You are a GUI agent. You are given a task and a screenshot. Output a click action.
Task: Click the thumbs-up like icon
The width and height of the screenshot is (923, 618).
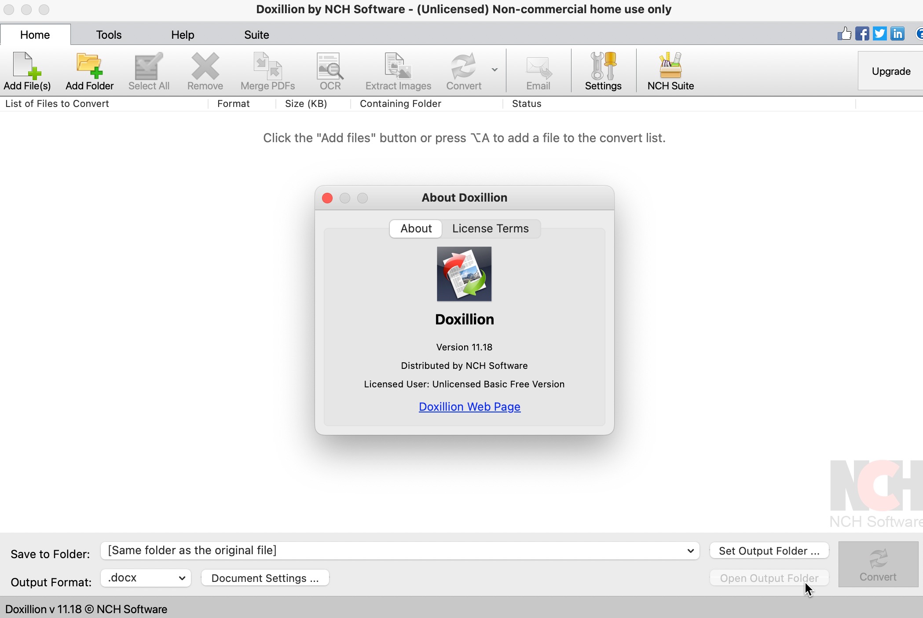[844, 34]
